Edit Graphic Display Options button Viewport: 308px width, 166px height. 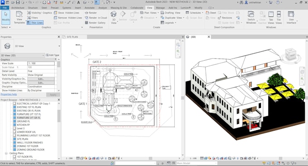(41, 83)
